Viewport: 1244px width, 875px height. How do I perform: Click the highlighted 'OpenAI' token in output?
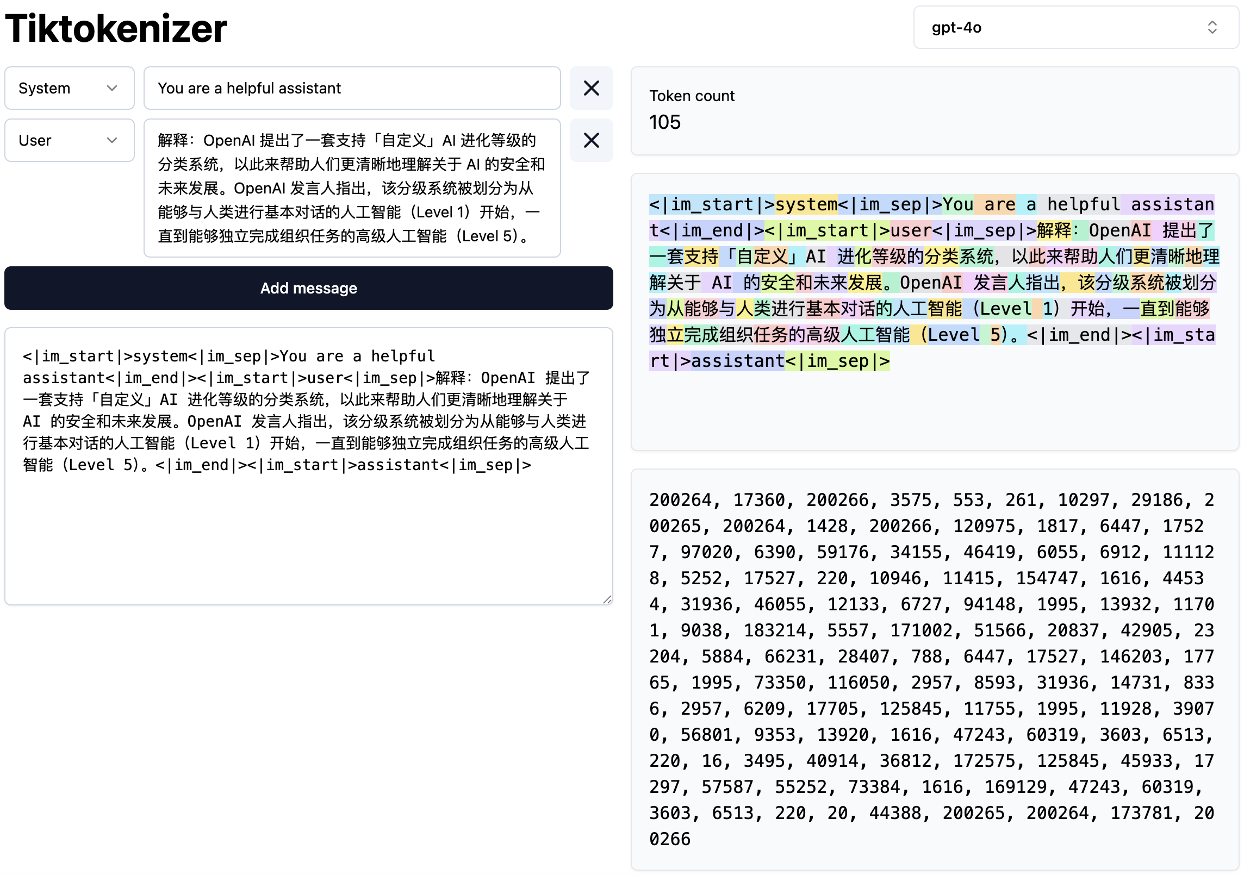tap(1119, 230)
